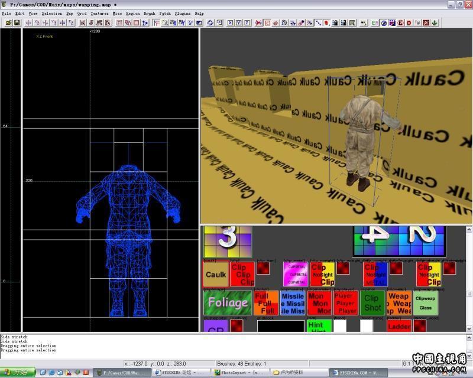This screenshot has height=378, width=473.
Task: Select the pink CLIPMETAL texture swatch
Action: point(296,274)
